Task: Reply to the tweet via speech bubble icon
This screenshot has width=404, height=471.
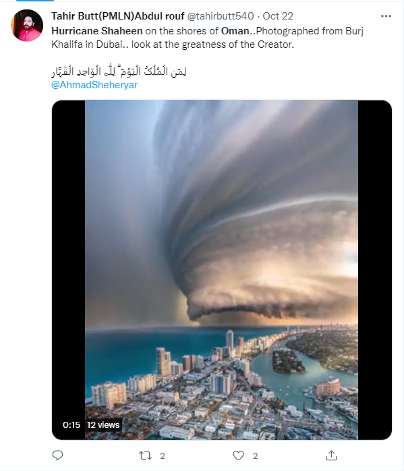Action: (57, 456)
